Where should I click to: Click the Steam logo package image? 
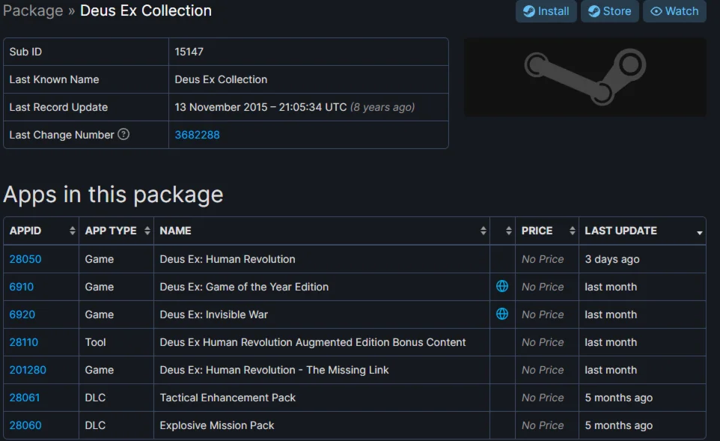585,77
